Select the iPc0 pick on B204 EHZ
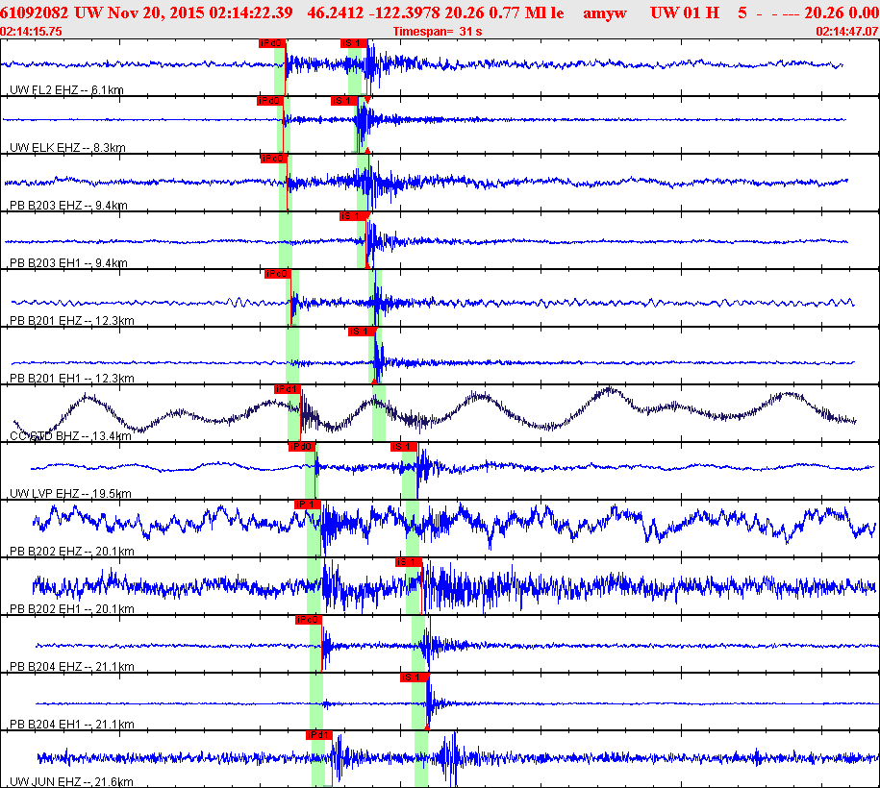 [x=309, y=620]
